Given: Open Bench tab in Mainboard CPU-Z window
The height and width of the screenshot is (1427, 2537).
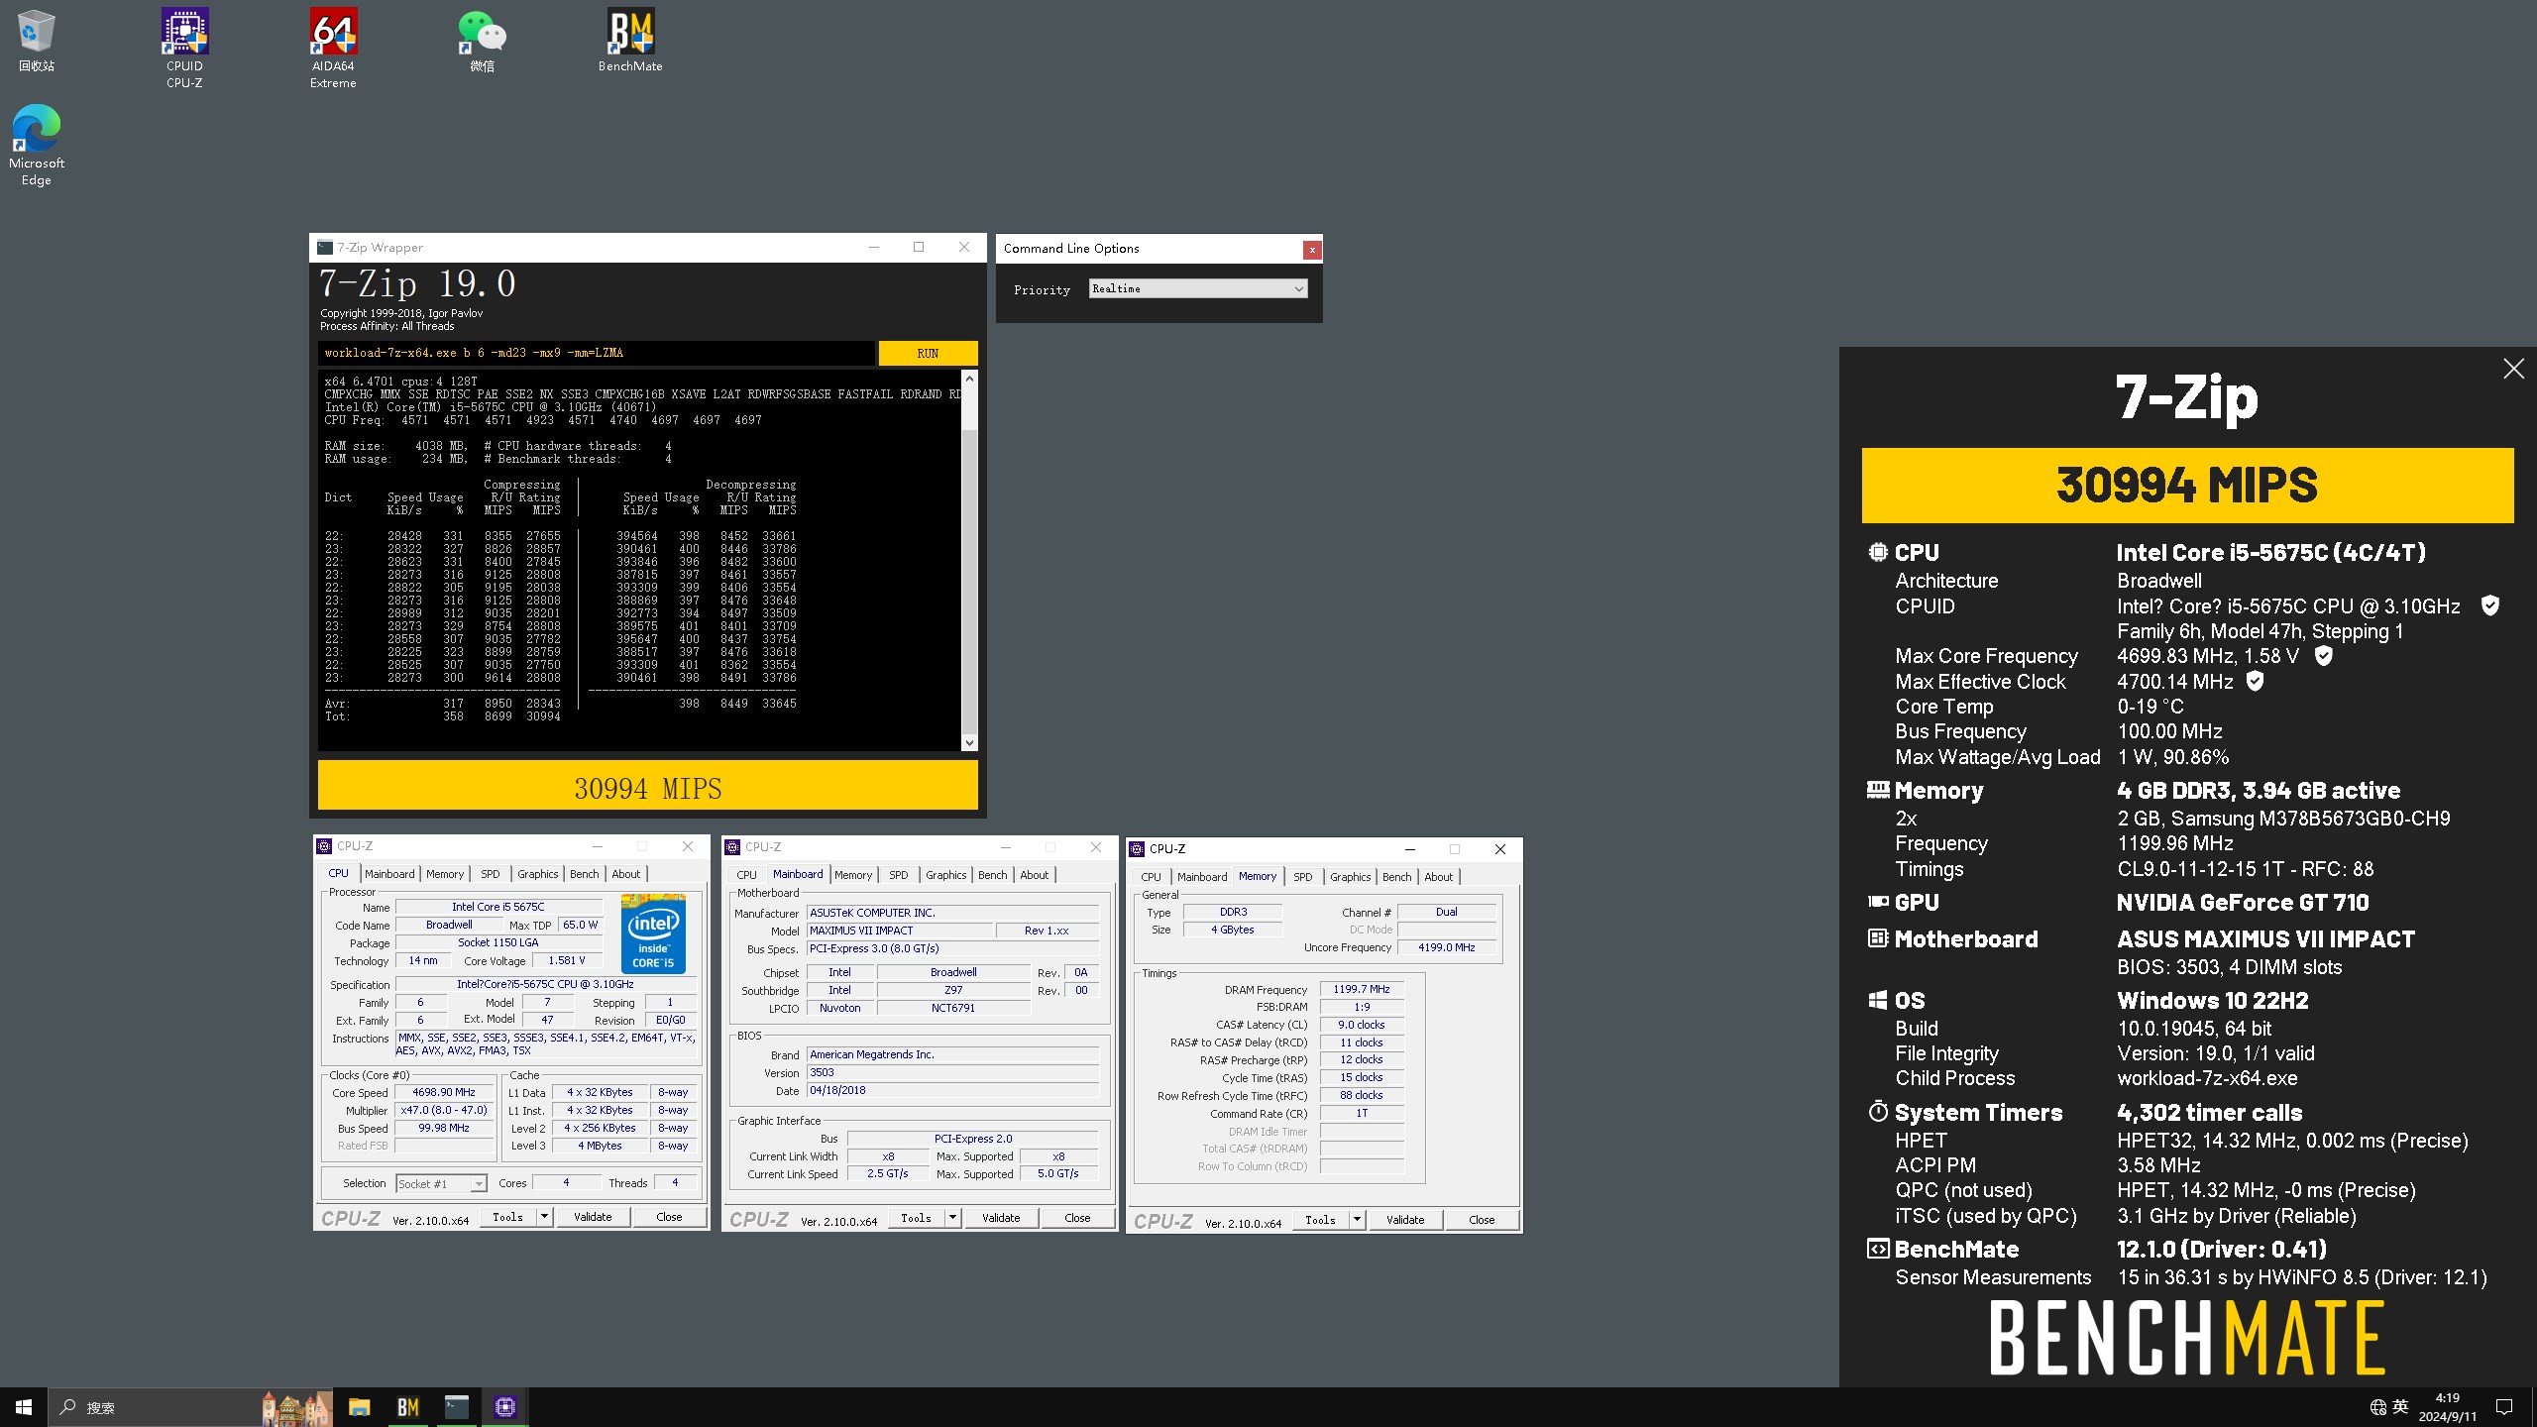Looking at the screenshot, I should click(992, 875).
